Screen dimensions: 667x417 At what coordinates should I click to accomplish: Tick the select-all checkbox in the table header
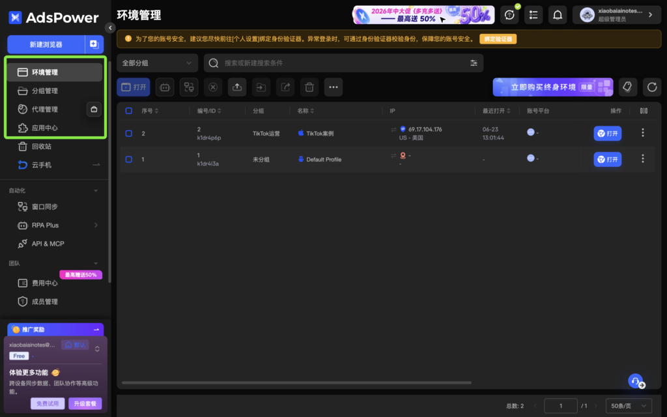(128, 111)
